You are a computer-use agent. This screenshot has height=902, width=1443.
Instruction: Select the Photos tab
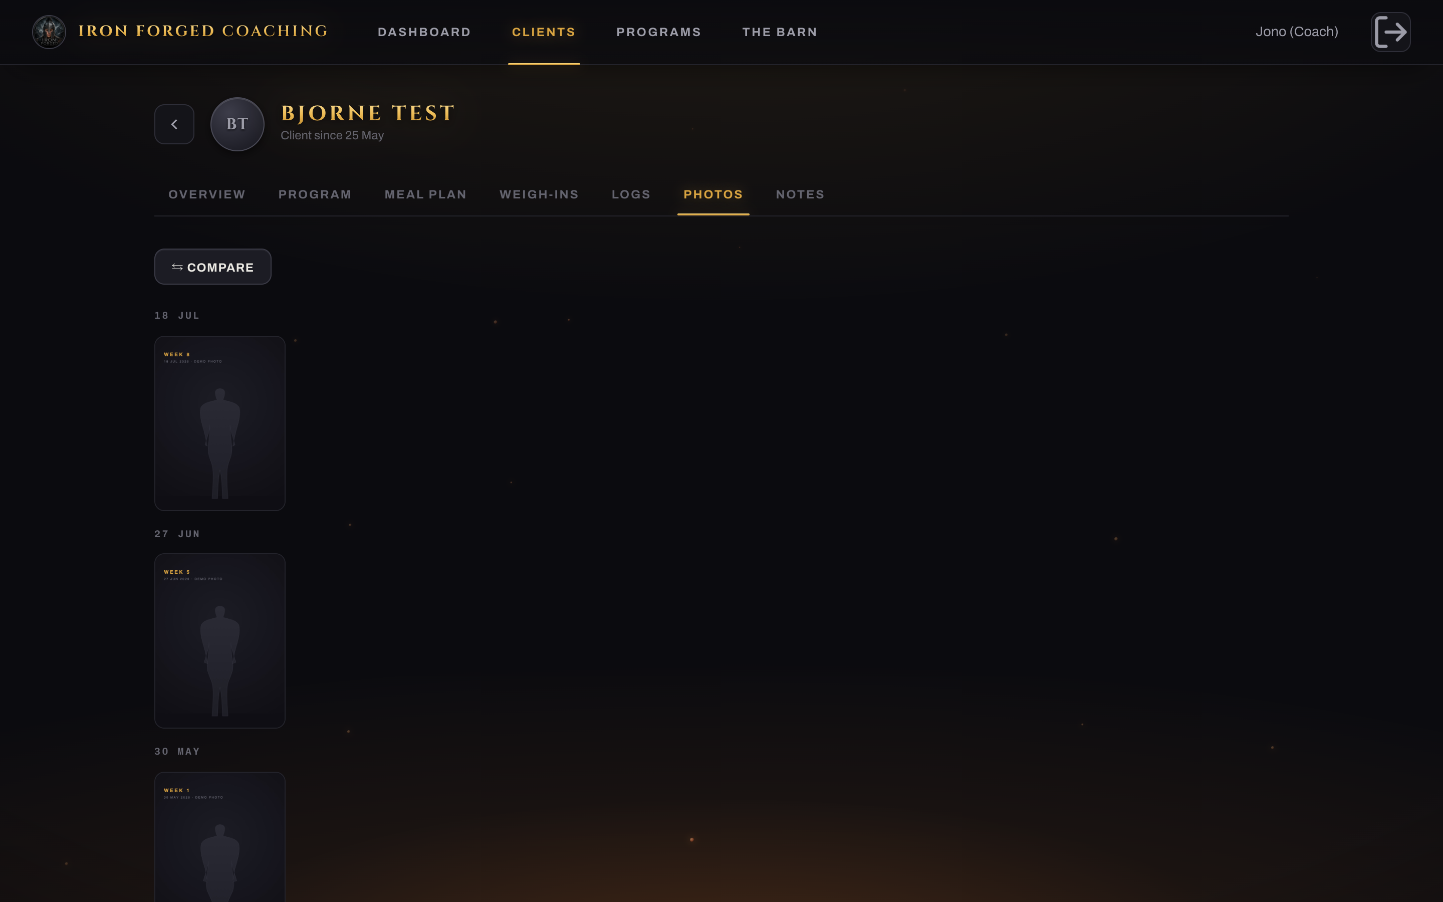pos(713,194)
